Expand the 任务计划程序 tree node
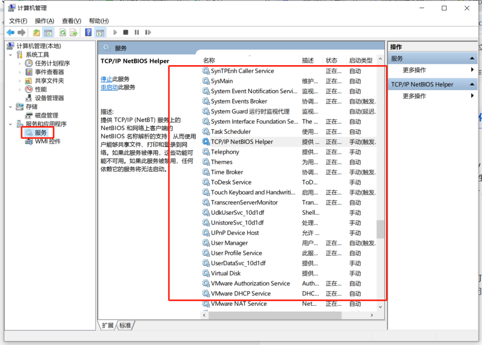 [20, 63]
